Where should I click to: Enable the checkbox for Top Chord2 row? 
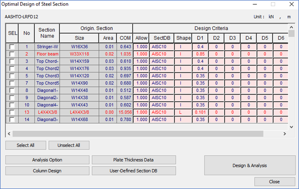tap(12, 69)
